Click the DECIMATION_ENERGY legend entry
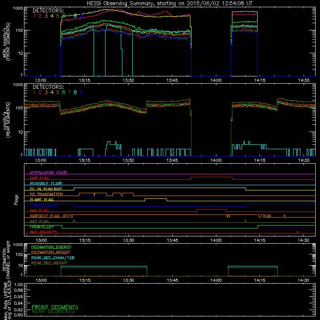Image resolution: width=320 pixels, height=320 pixels. tap(51, 247)
